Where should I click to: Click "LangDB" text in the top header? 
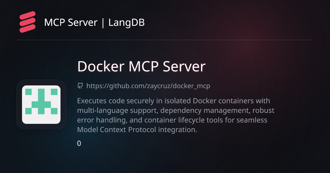(127, 23)
